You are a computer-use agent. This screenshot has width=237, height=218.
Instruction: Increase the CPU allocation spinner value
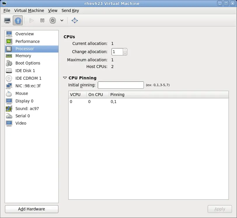[x=125, y=50]
